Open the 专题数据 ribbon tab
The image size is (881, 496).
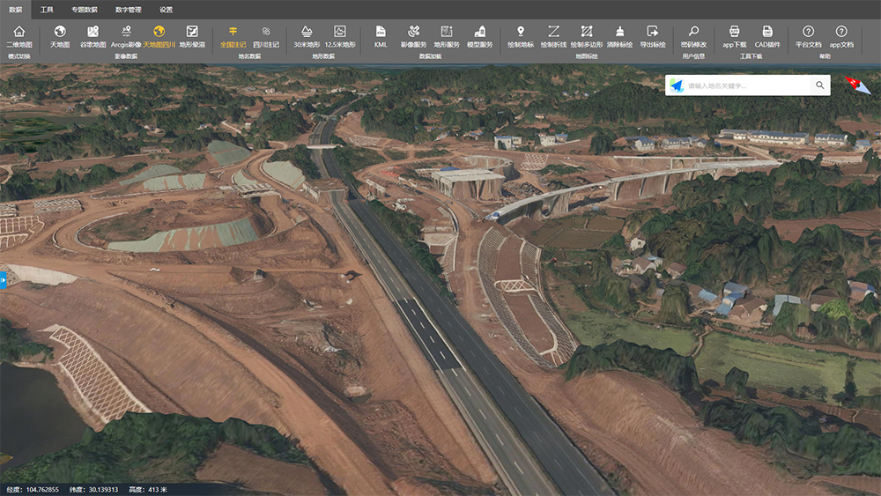pyautogui.click(x=85, y=10)
